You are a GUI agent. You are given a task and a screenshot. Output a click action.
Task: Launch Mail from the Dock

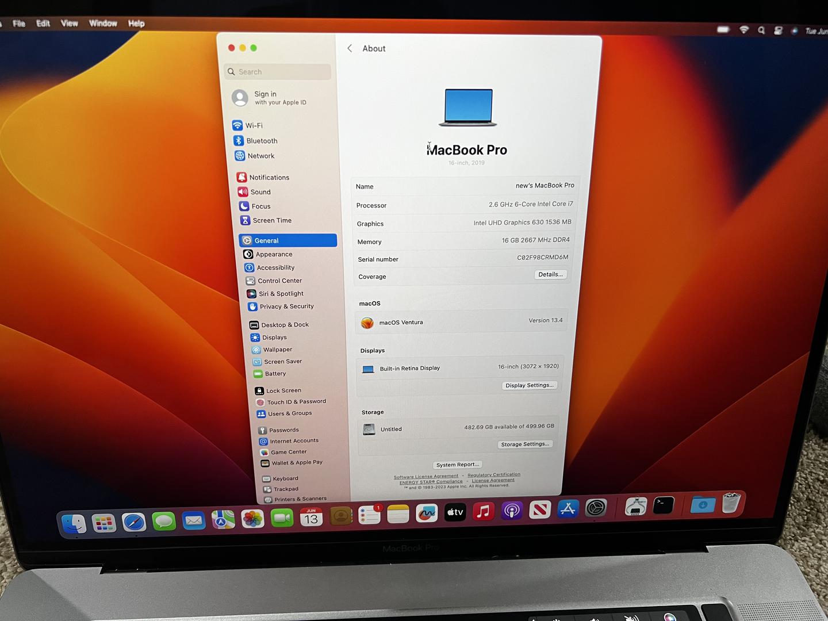[194, 521]
